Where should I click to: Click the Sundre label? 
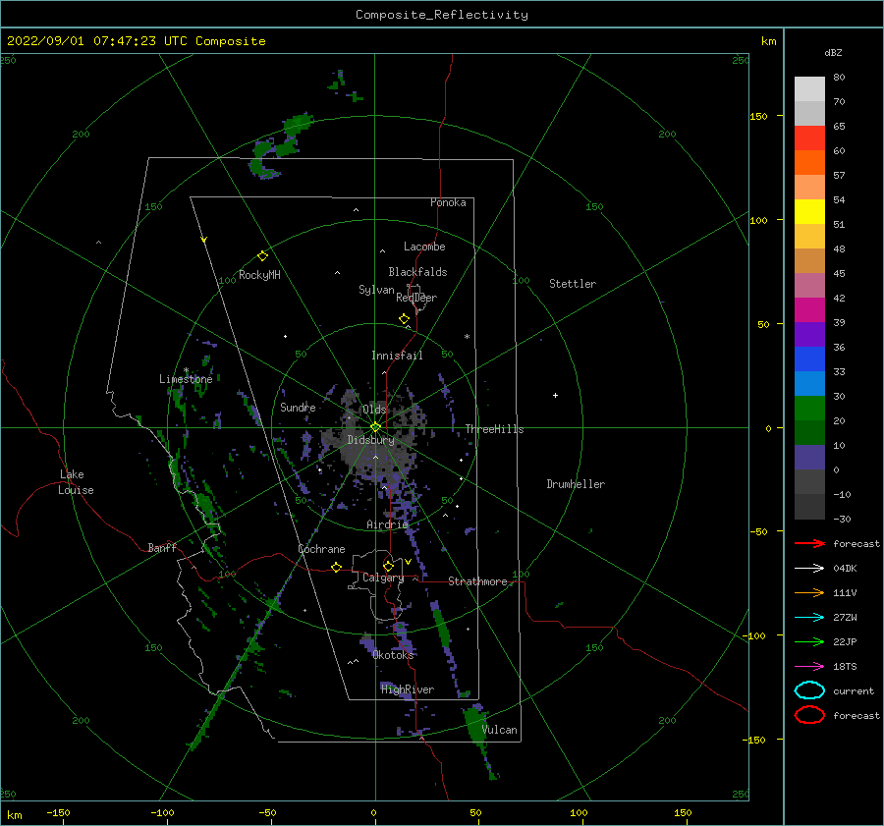298,407
